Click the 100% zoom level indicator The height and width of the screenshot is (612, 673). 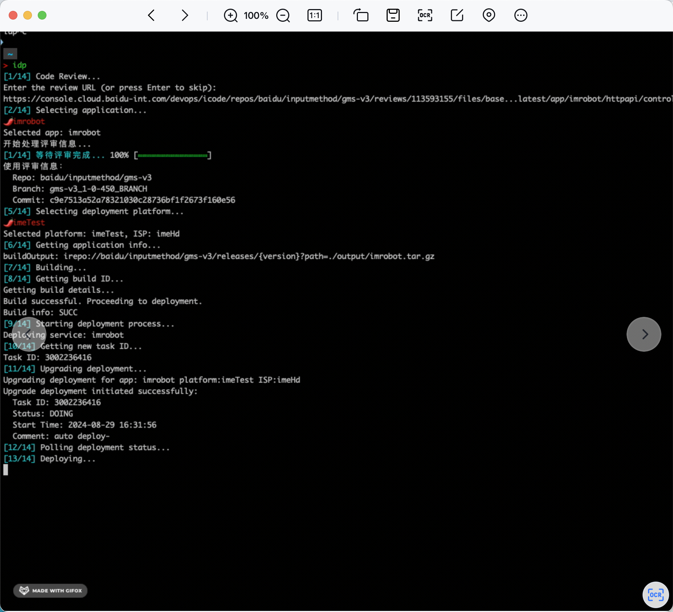pos(256,16)
